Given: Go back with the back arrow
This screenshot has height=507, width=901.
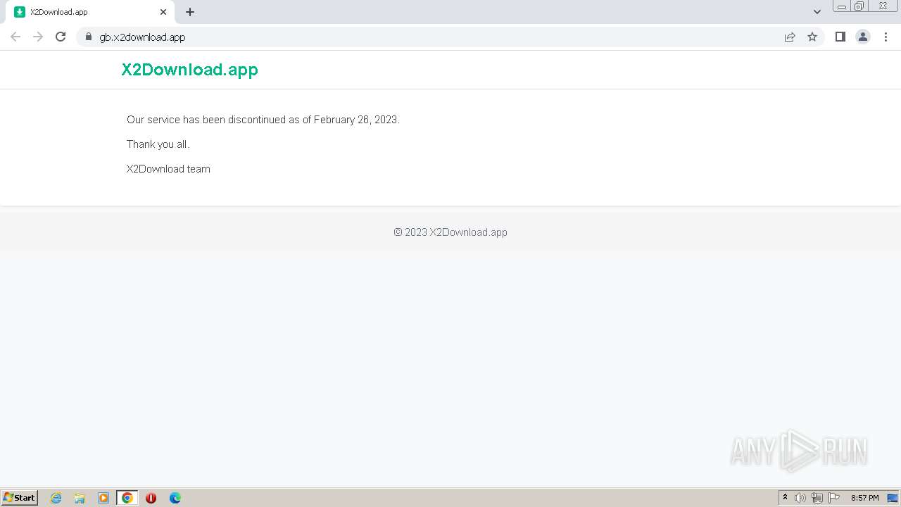Looking at the screenshot, I should [x=15, y=37].
